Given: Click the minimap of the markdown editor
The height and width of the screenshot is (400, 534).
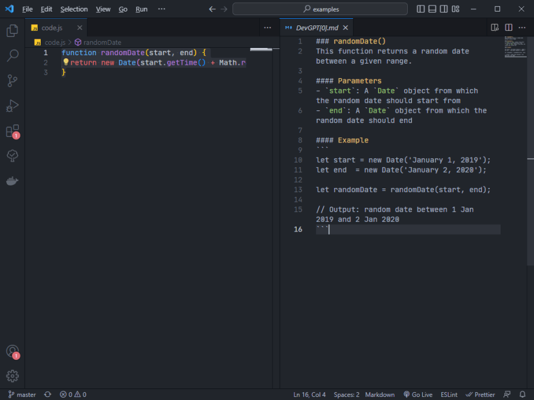Looking at the screenshot, I should pyautogui.click(x=515, y=47).
